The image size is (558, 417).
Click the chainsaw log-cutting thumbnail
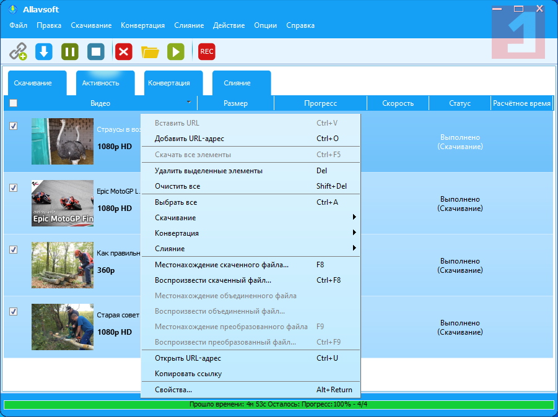63,265
